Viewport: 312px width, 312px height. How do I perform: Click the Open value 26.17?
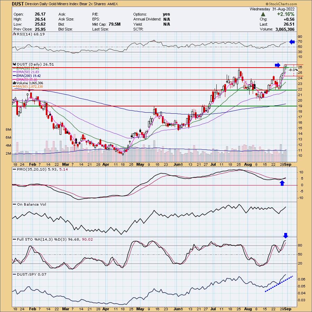click(x=40, y=14)
